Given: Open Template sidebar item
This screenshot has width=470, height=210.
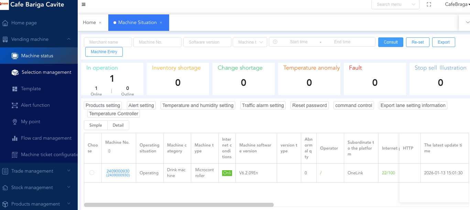Looking at the screenshot, I should (31, 89).
